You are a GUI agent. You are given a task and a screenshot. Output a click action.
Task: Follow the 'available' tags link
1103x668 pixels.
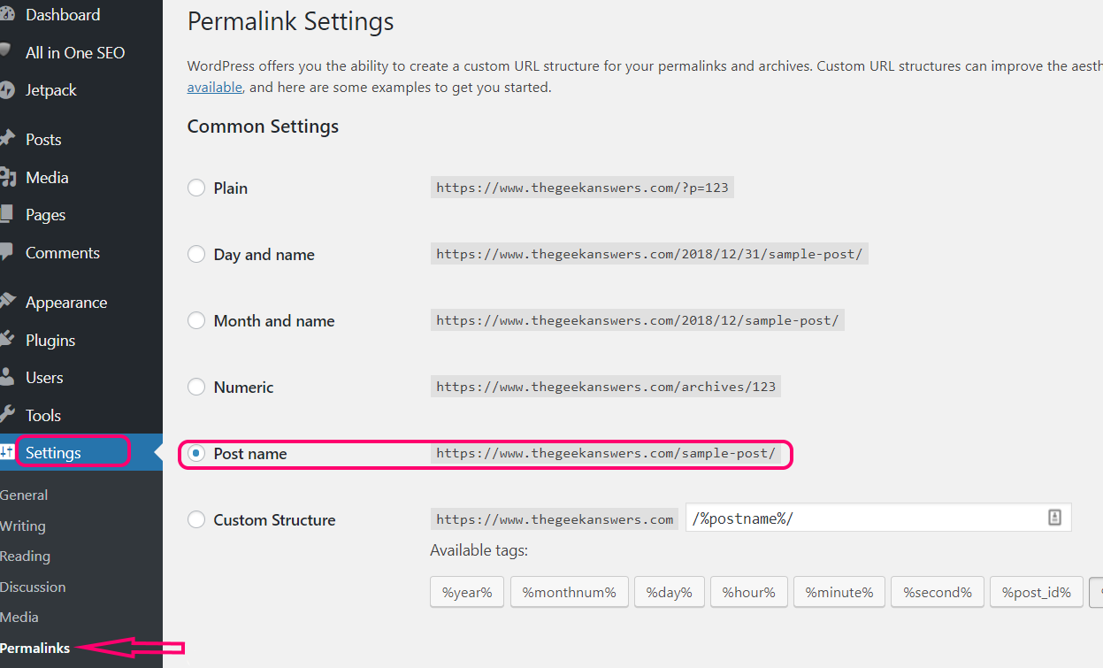click(x=214, y=87)
